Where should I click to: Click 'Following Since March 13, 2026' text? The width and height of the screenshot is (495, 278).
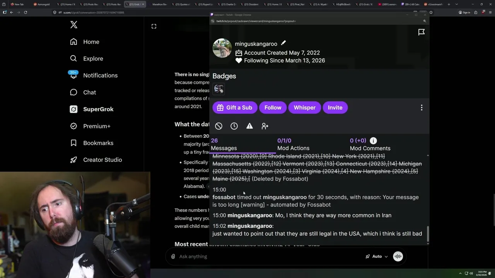click(284, 61)
